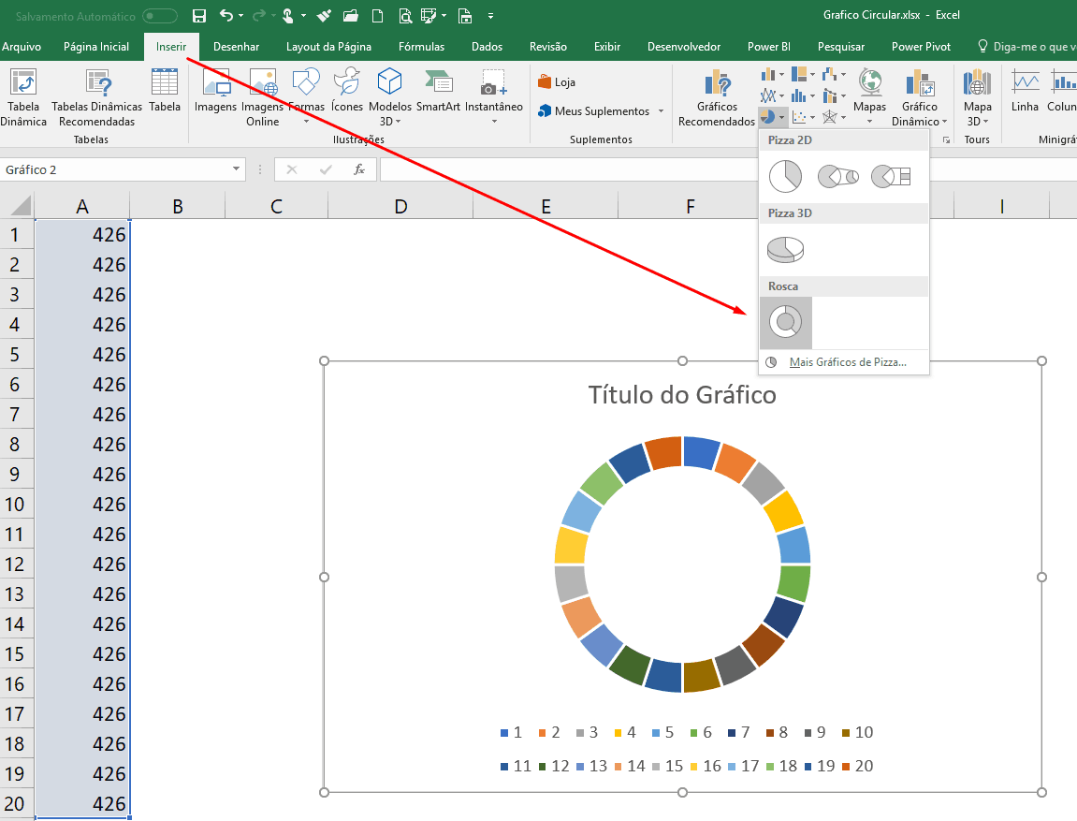Edit the chart title text
The height and width of the screenshot is (821, 1077).
(x=682, y=394)
